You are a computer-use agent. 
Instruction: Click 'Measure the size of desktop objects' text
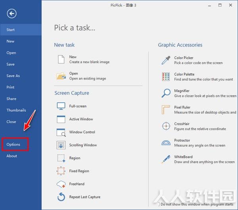click(x=205, y=112)
